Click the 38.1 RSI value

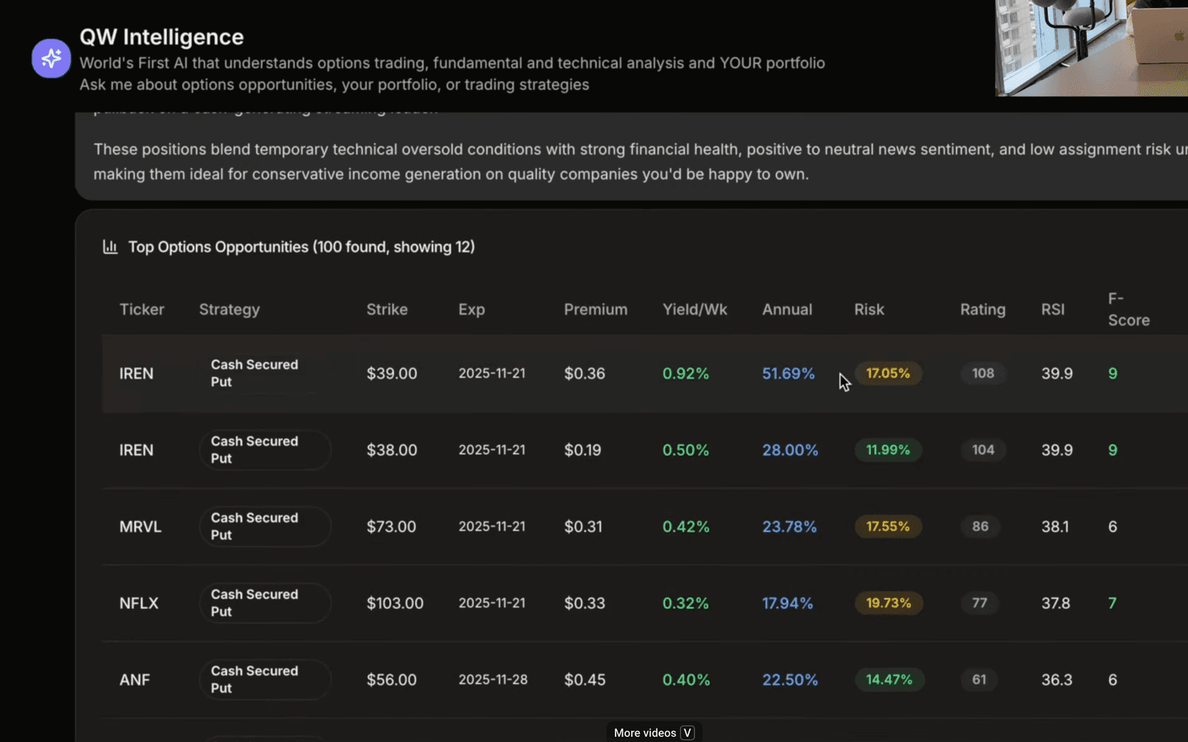click(1055, 527)
